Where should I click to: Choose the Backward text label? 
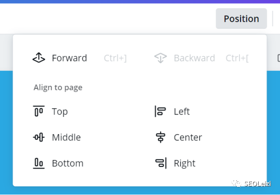[194, 58]
